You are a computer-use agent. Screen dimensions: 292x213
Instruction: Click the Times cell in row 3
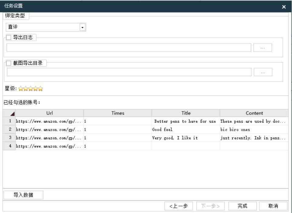(118, 138)
